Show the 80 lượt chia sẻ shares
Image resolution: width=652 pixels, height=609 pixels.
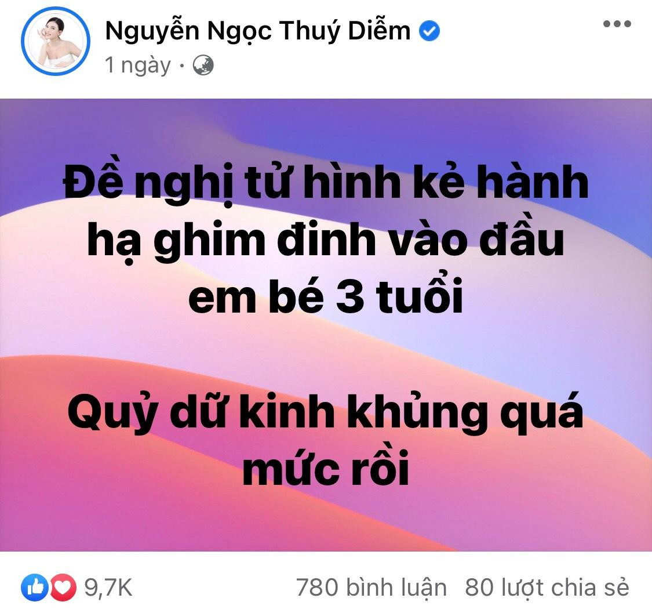(x=547, y=588)
